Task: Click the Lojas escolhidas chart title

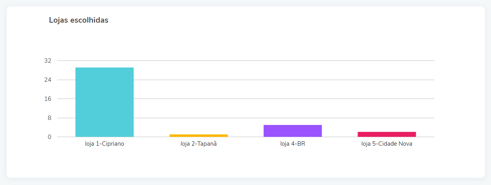Action: [78, 20]
